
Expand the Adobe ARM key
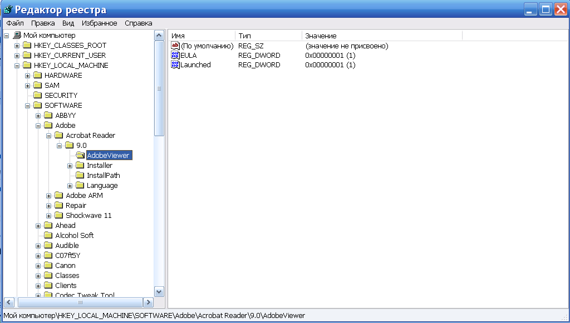click(x=49, y=196)
